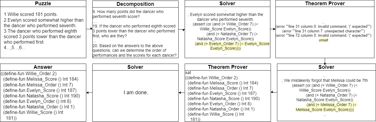
Task: Select highlighted Evelyn_Order 7 assertion line
Action: coord(232,46)
